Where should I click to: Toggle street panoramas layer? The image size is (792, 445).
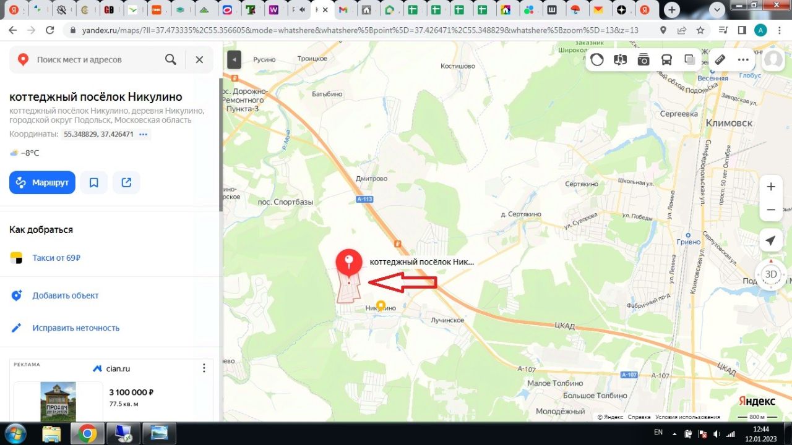click(620, 60)
